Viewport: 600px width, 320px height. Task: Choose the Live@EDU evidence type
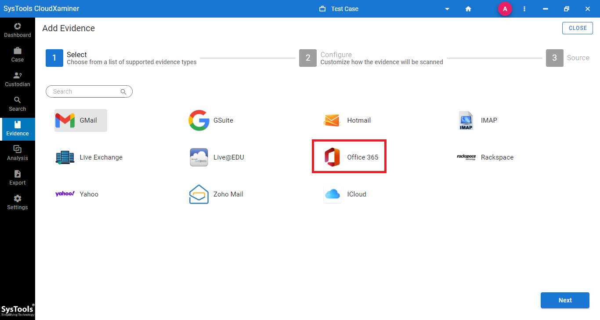217,157
